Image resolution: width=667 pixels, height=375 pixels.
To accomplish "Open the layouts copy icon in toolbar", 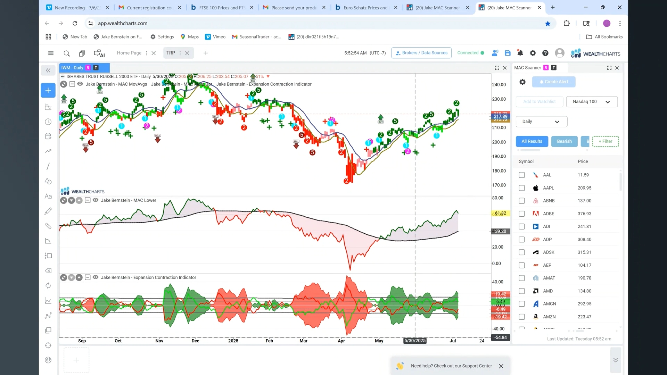I will point(82,53).
